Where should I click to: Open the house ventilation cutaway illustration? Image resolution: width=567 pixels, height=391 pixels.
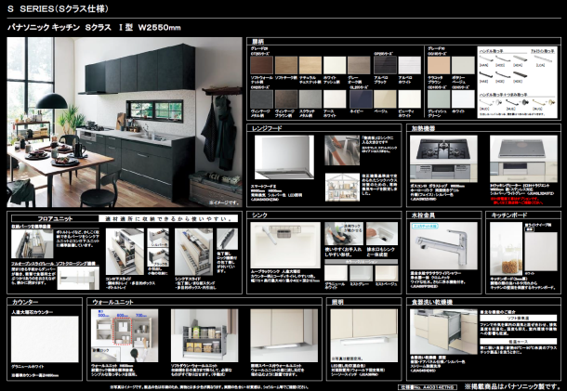coord(342,188)
